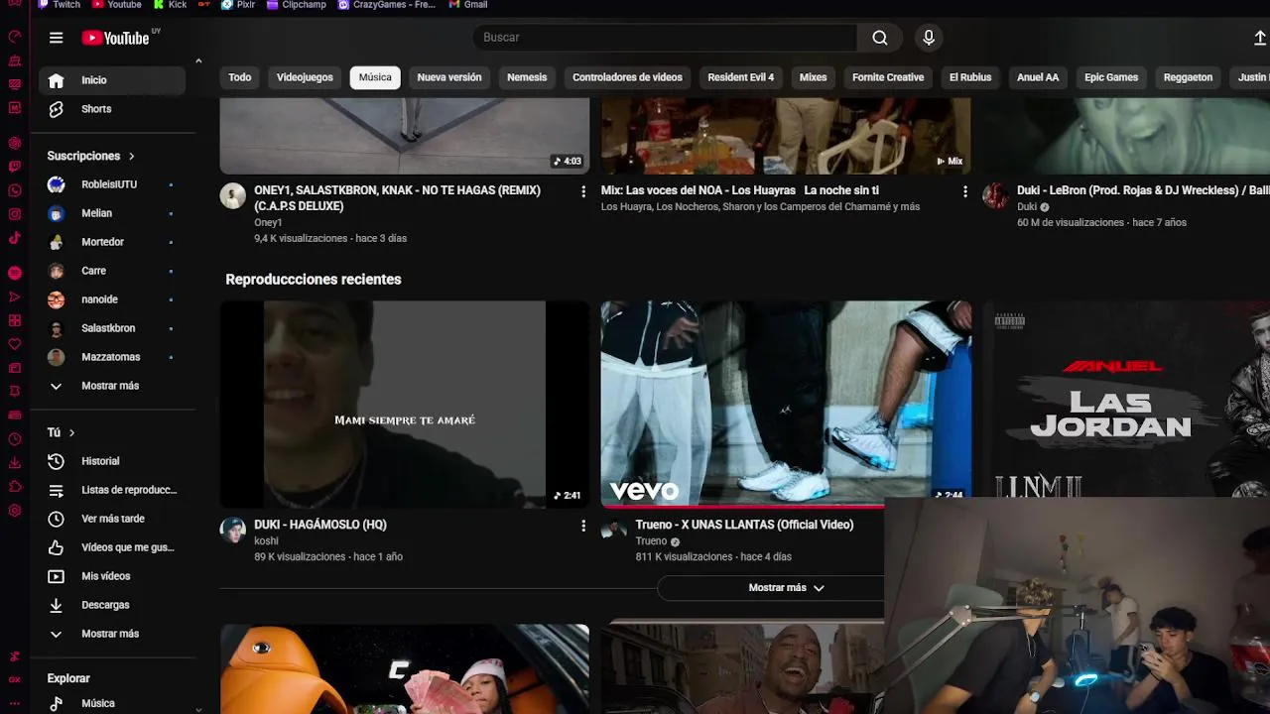Select the Resident Evil 4 chip

point(741,77)
